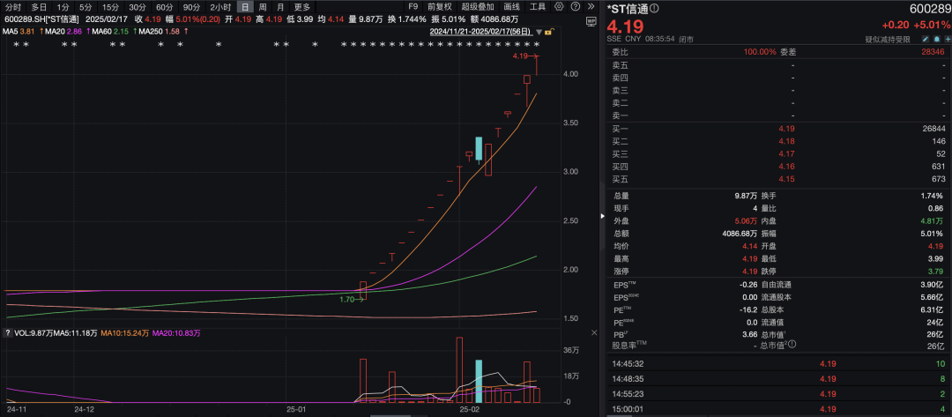Toggle 超级叠加 overlay option
The image size is (952, 417).
coord(477,6)
